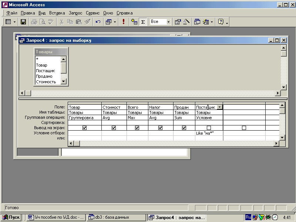Expand the View mode dropdown arrow

tap(14, 22)
